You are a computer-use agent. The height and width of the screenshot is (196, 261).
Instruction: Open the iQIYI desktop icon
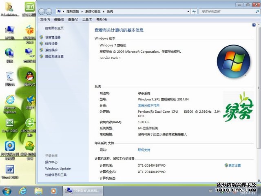(x=29, y=9)
